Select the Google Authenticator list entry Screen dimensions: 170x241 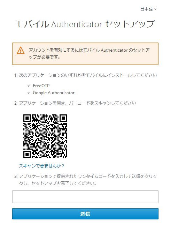[x=54, y=93]
